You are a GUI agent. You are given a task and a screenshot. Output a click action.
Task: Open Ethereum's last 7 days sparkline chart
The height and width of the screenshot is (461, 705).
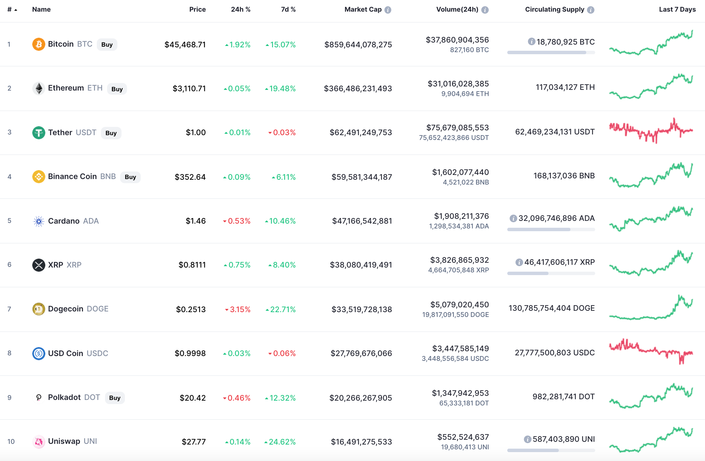(x=651, y=86)
